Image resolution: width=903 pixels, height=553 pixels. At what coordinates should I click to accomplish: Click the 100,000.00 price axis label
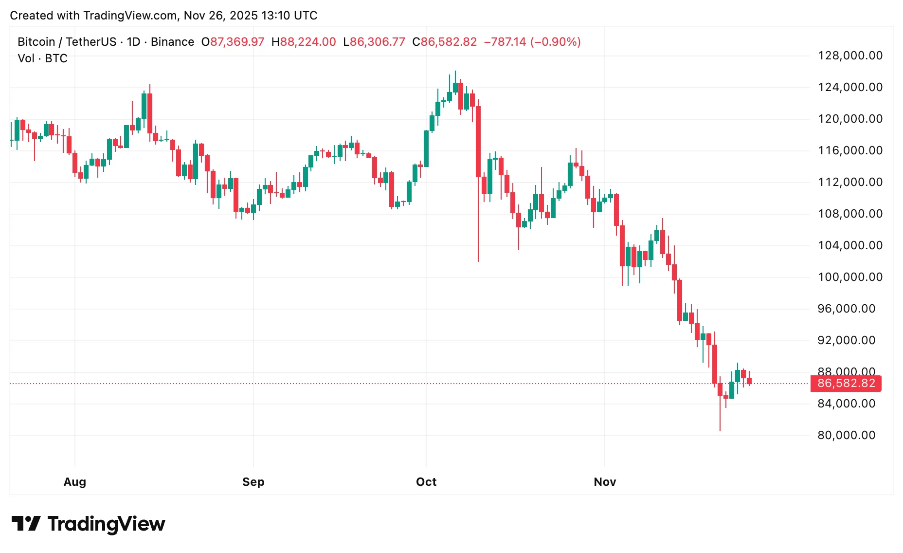tap(850, 277)
